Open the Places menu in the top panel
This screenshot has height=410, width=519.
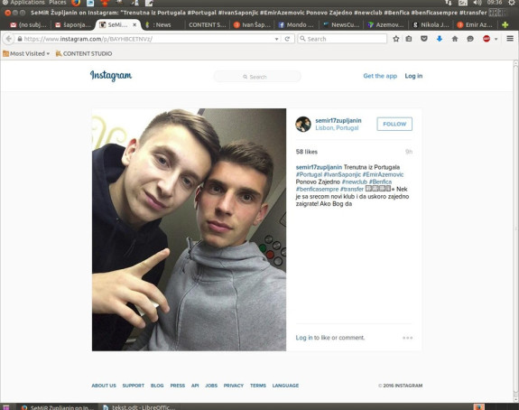point(57,3)
